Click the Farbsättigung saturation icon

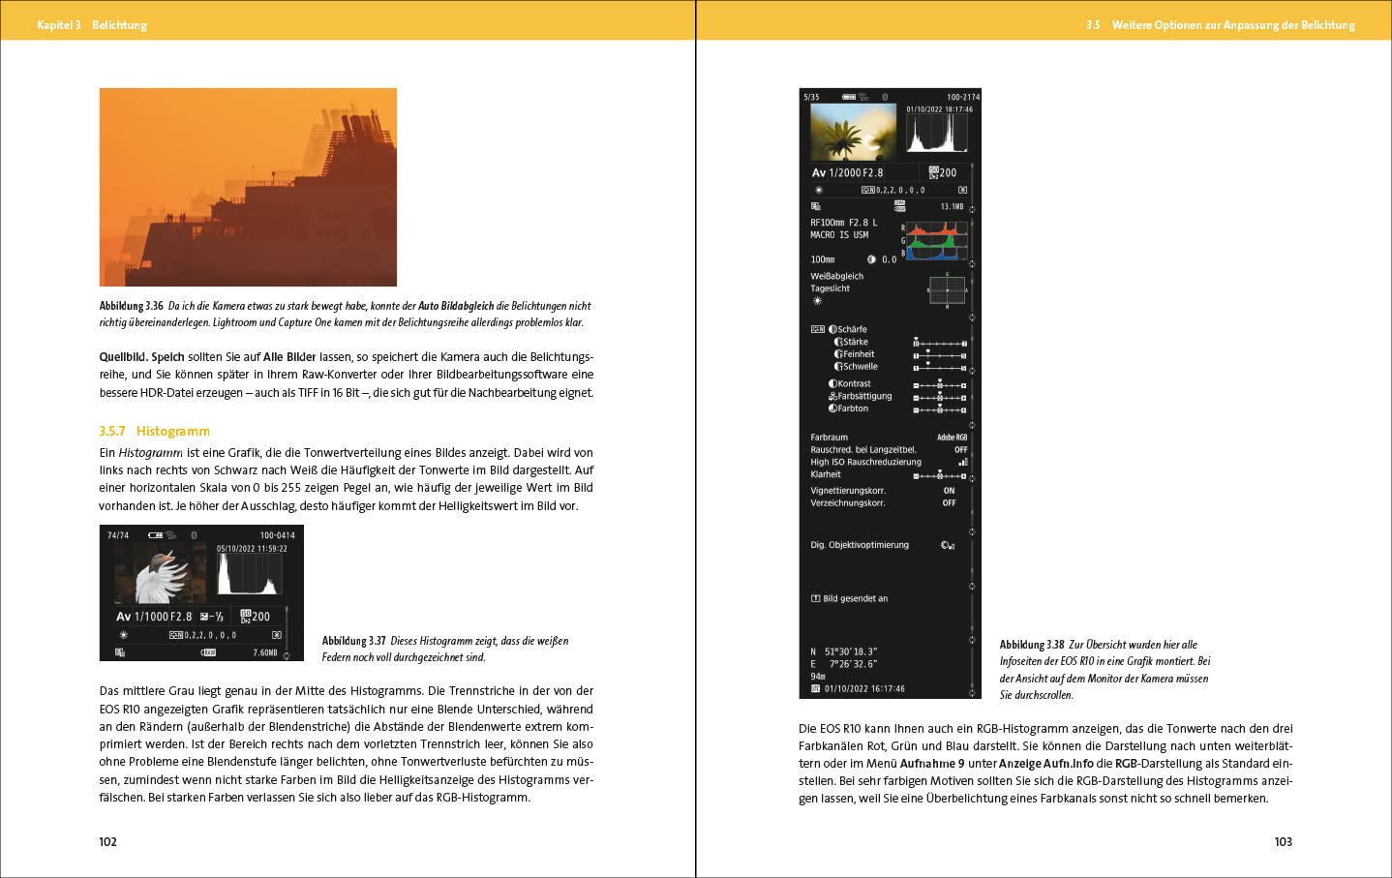pos(832,396)
